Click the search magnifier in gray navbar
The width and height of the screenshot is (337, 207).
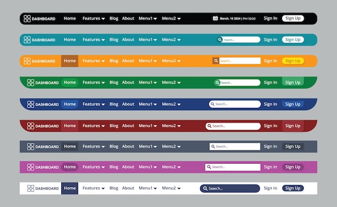(213, 146)
